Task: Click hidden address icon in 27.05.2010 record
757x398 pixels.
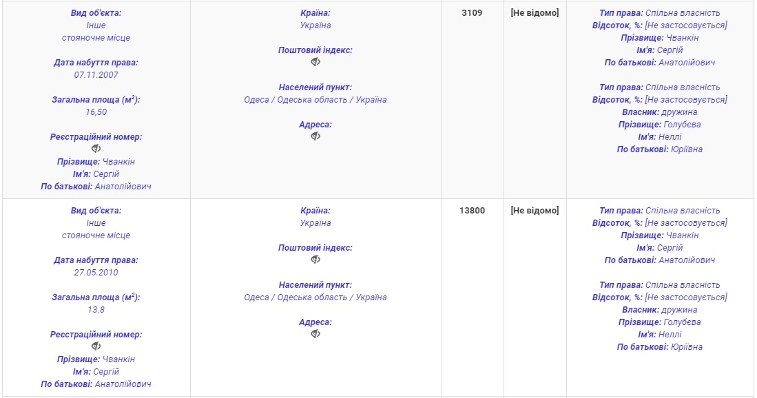Action: 315,334
